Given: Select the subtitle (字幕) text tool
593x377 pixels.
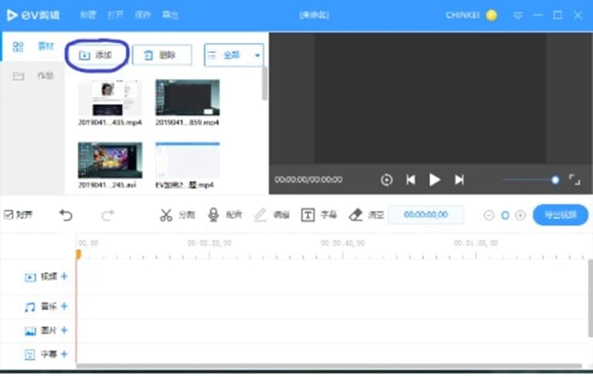Looking at the screenshot, I should [307, 215].
